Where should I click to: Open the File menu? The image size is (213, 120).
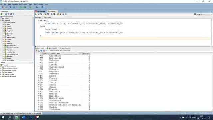[1, 4]
